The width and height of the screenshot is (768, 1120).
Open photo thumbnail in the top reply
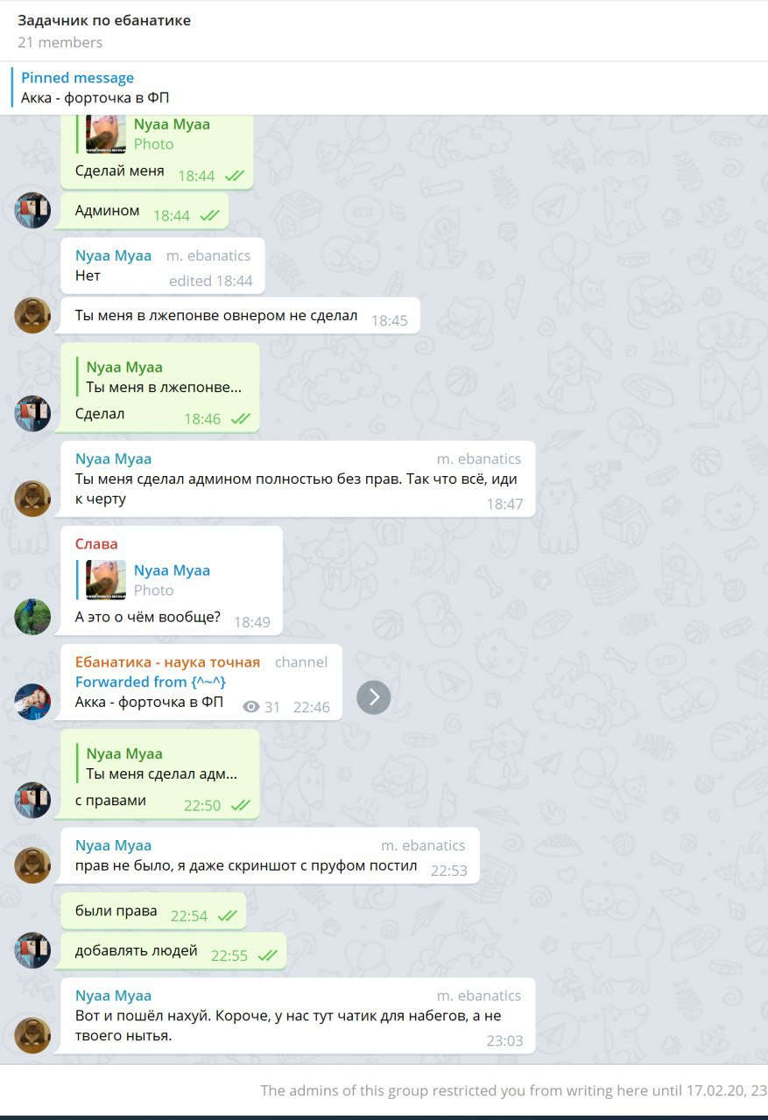coord(106,134)
